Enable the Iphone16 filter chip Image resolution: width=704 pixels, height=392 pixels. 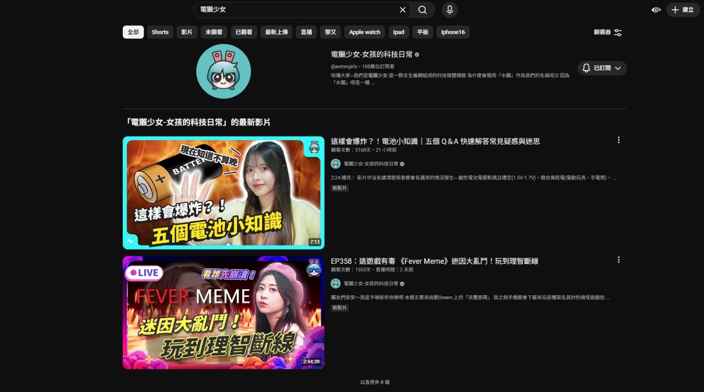[x=453, y=32]
